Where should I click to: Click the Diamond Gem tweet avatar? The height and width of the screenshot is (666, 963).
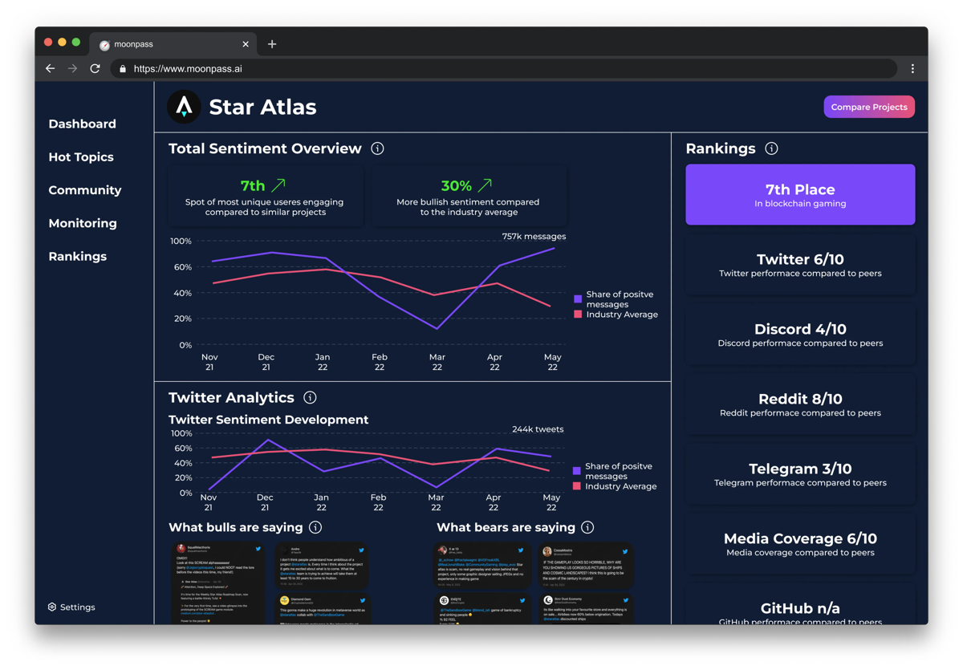[284, 600]
